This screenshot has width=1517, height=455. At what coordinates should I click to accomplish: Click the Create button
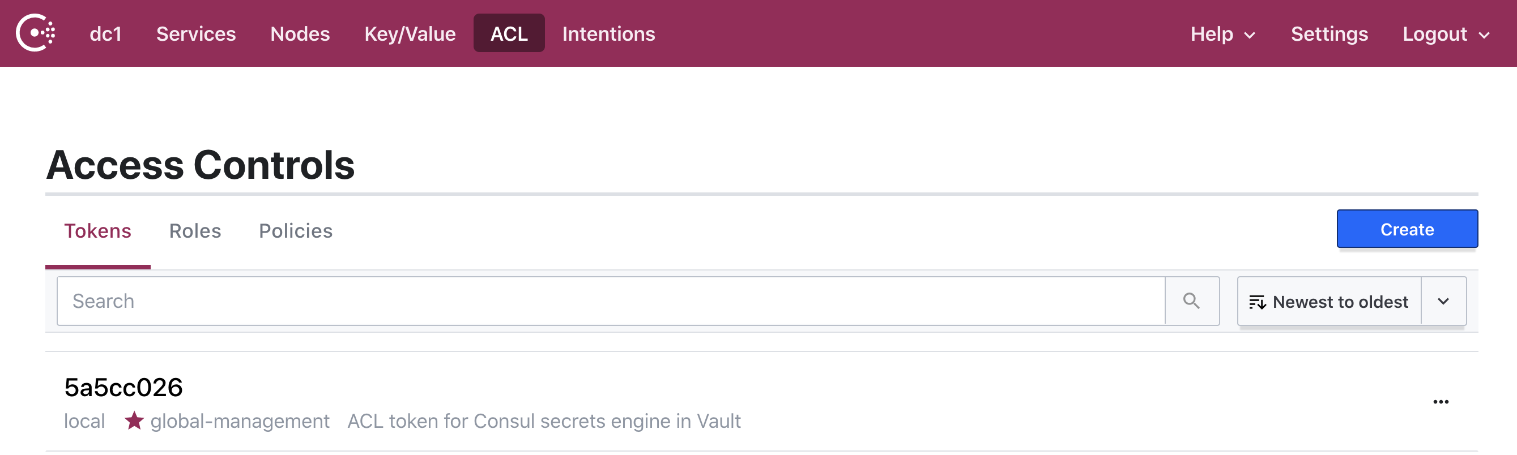click(1407, 229)
